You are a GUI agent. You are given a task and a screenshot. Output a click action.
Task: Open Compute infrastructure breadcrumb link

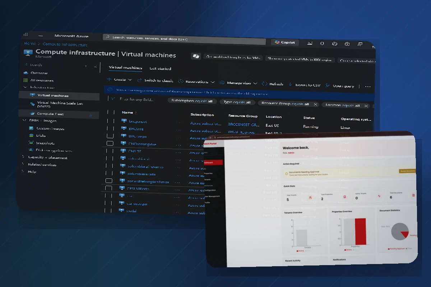pos(65,44)
